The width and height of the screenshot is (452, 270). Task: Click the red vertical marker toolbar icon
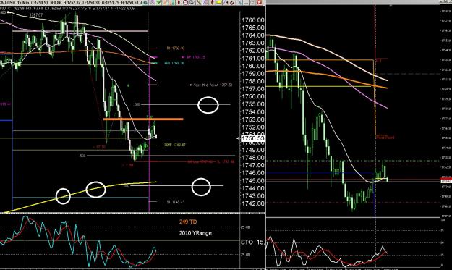pyautogui.click(x=179, y=2)
